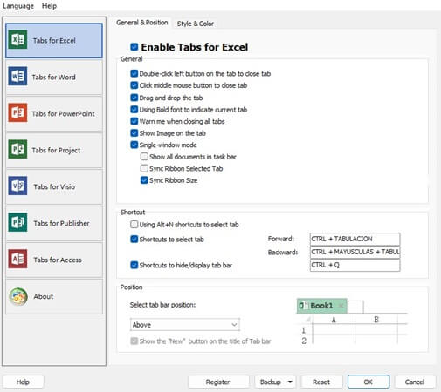Toggle Show Image on the tab
The image size is (441, 392).
[x=134, y=133]
